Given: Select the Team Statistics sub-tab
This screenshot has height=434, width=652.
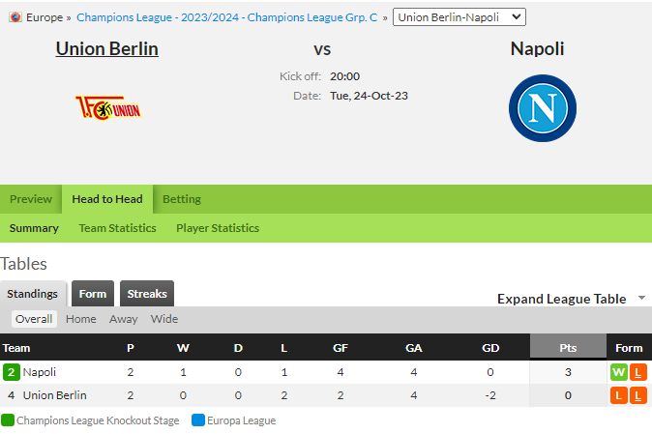Looking at the screenshot, I should click(118, 228).
